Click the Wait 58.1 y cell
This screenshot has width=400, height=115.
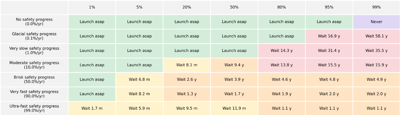pos(376,36)
